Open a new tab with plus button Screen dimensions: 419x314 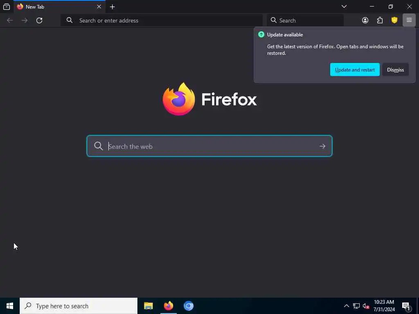point(112,7)
